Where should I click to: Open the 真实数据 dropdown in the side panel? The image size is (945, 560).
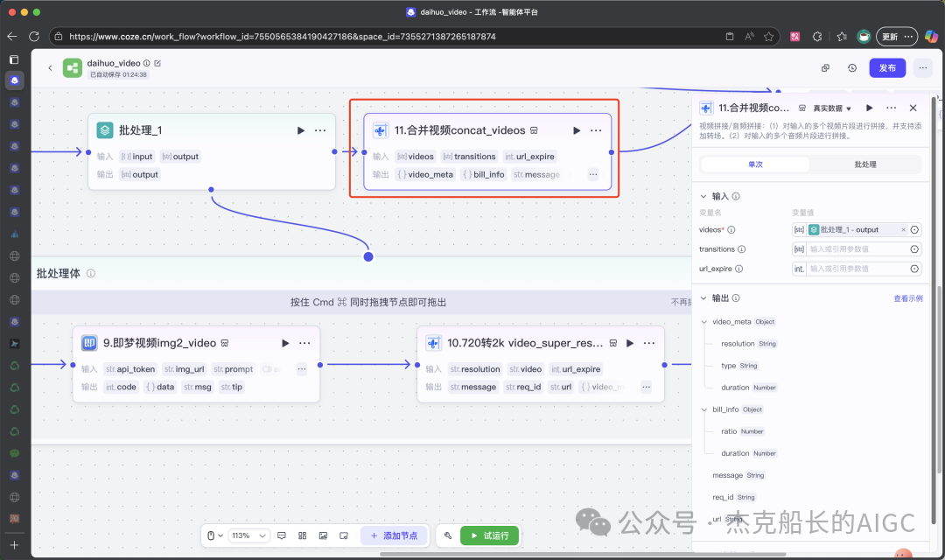(832, 108)
